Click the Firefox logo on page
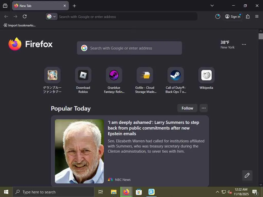This screenshot has height=197, width=263. pos(31,44)
